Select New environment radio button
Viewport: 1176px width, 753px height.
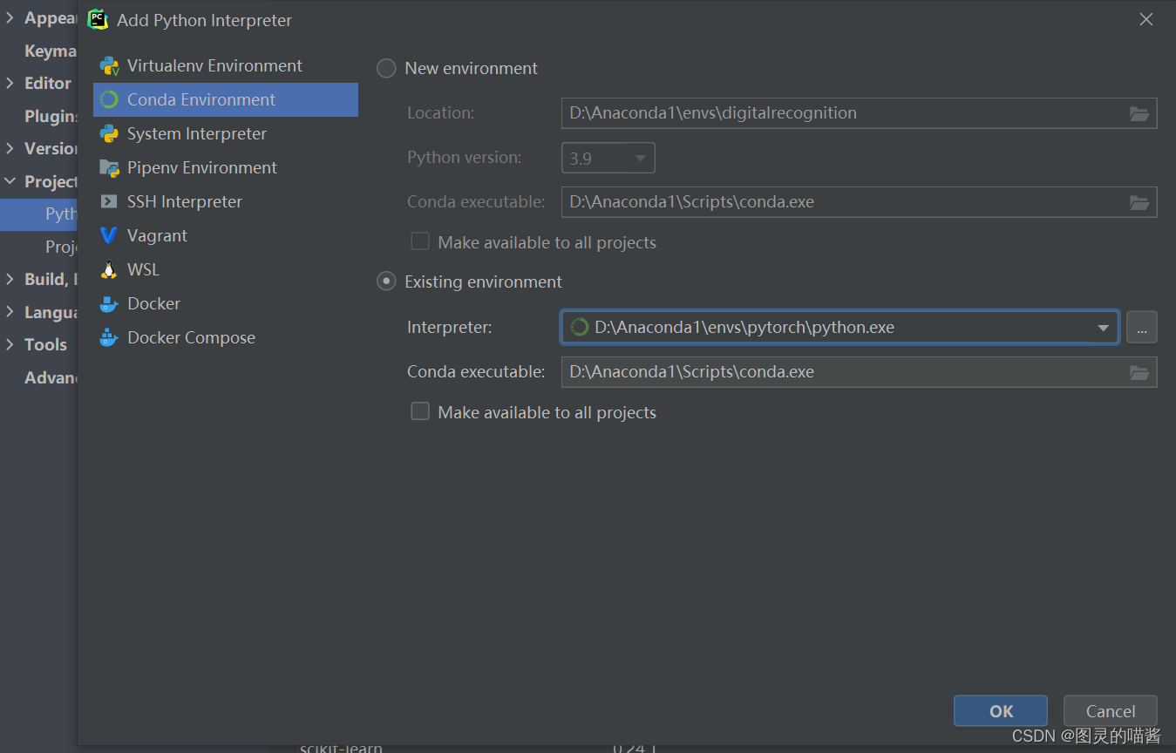coord(386,69)
